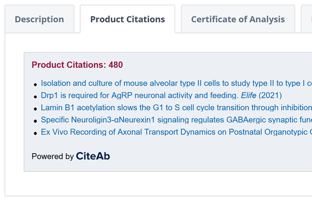Click the (2021) year in Drp1 citation
This screenshot has width=312, height=202.
point(270,95)
